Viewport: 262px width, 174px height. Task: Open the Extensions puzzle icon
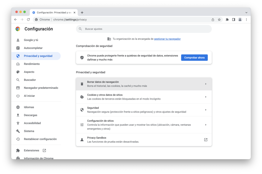227,19
